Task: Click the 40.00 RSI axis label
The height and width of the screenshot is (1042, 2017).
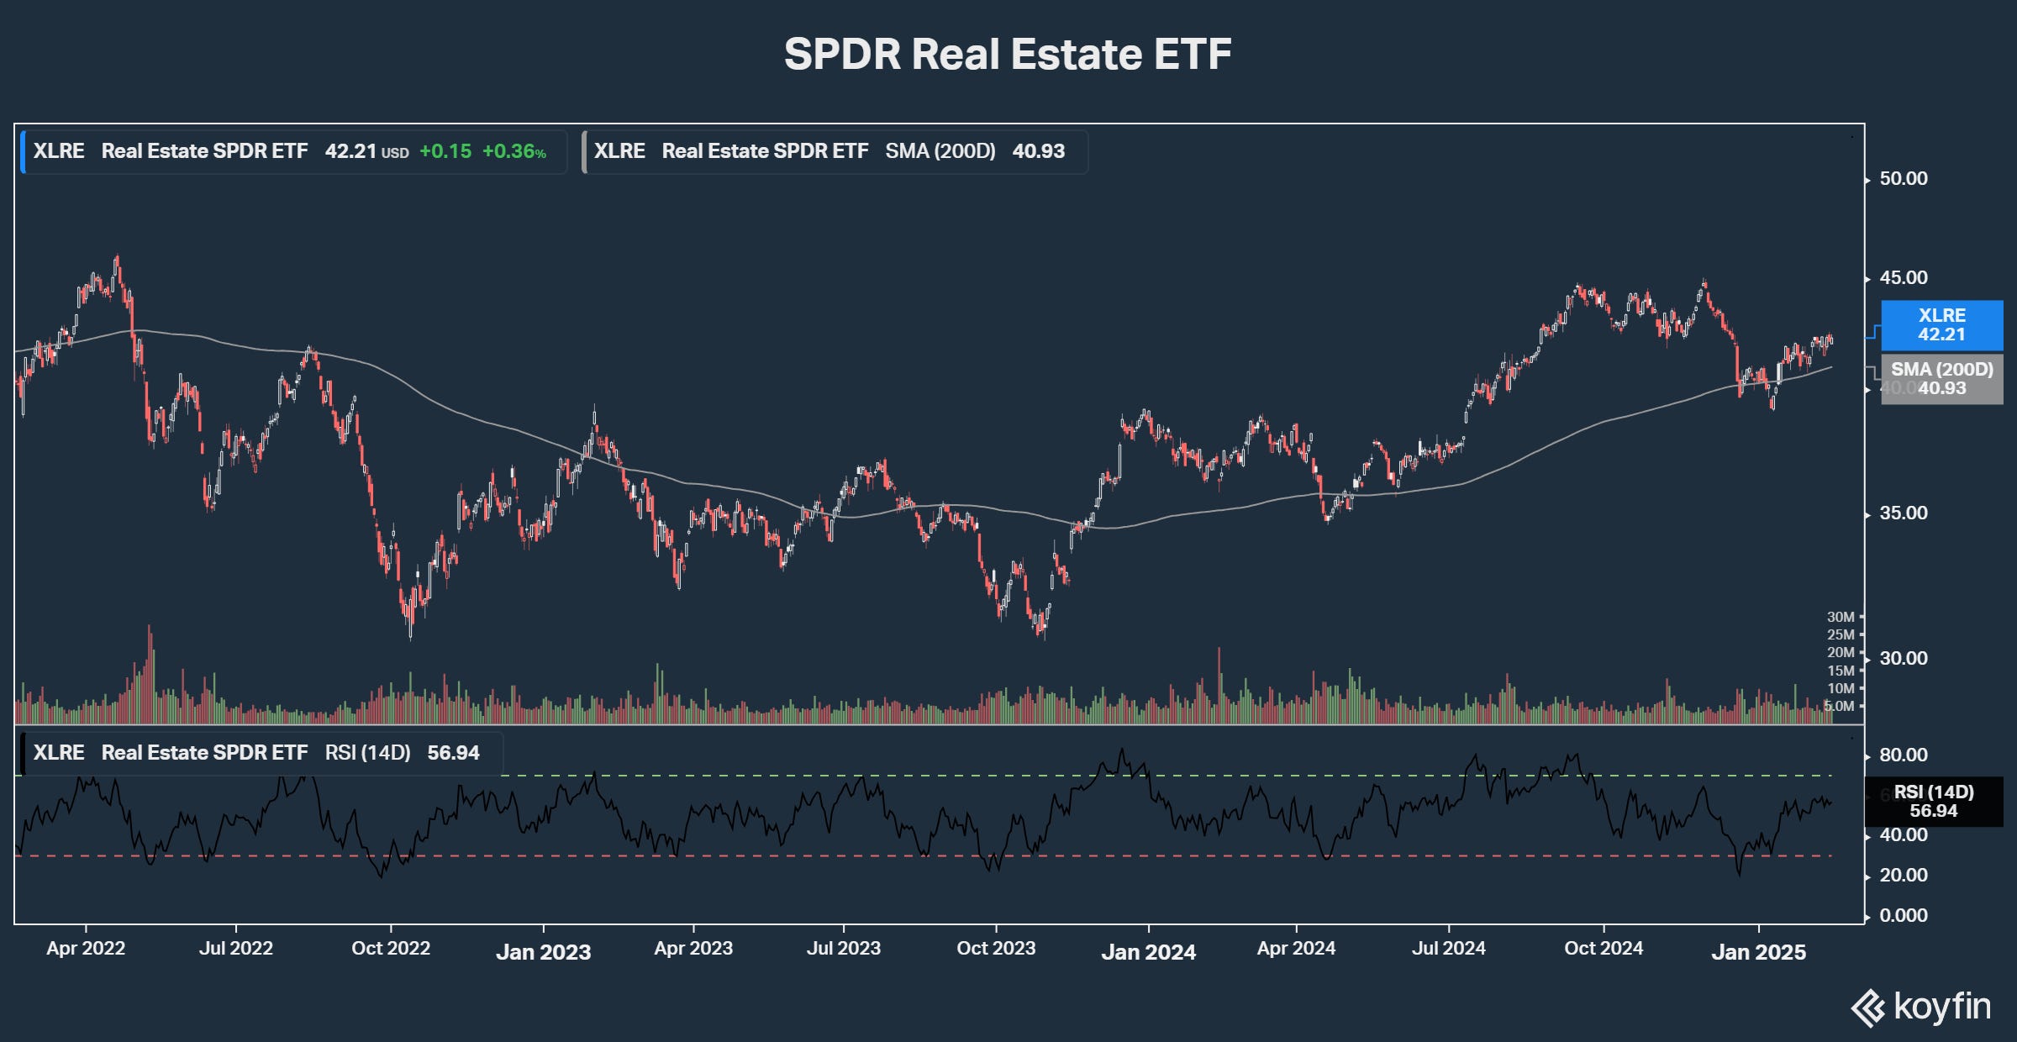Action: coord(1904,834)
